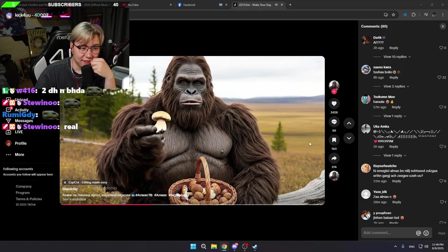
Task: Click the picture-in-picture icon on Facebook tab
Action: 221,5
